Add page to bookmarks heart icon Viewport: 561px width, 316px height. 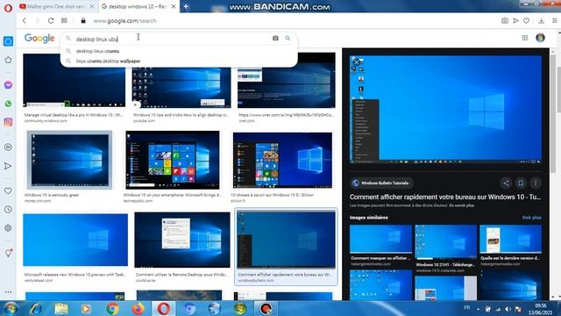(526, 21)
